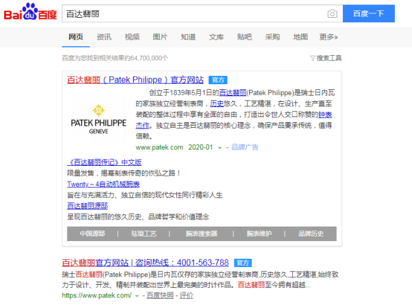Click text 旨在与充满活力、独立自信的现代女性同行精彩人生
Image resolution: width=412 pixels, height=305 pixels.
(x=145, y=195)
